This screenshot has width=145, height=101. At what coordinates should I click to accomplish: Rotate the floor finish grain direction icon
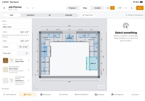point(11,60)
